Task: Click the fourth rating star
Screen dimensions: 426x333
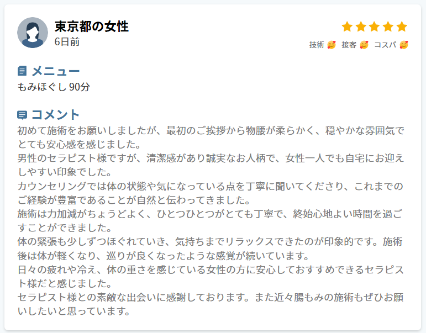Action: click(x=388, y=27)
